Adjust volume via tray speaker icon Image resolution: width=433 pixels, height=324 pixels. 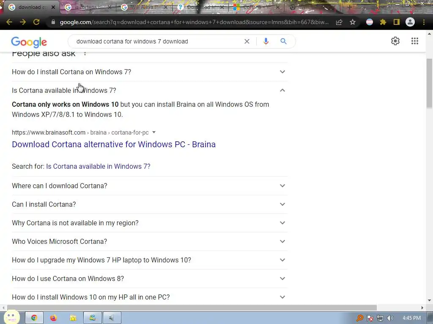(390, 318)
